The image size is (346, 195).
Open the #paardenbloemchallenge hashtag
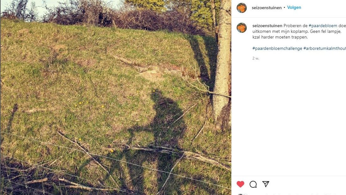(277, 48)
